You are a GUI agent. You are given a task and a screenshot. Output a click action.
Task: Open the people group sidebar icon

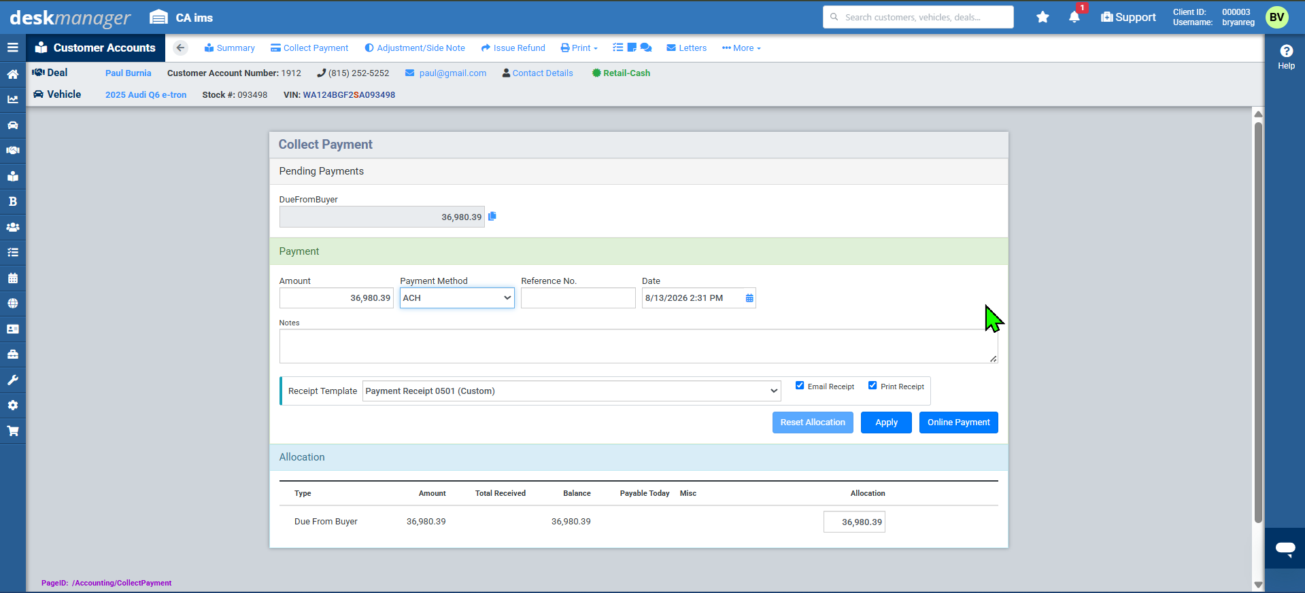(x=12, y=227)
